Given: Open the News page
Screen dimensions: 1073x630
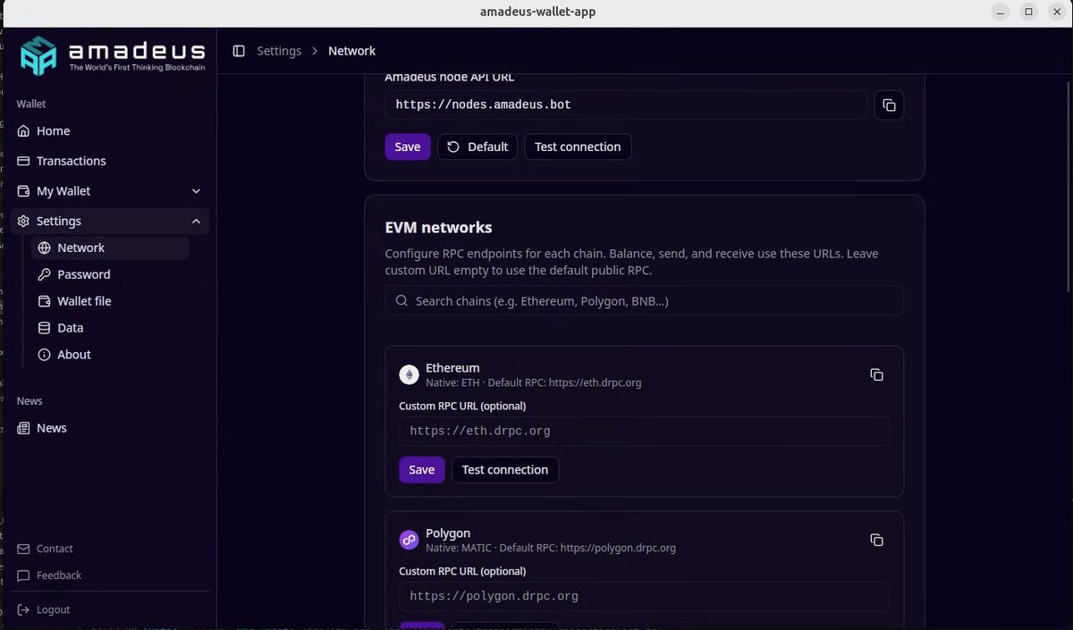Looking at the screenshot, I should 110,428.
